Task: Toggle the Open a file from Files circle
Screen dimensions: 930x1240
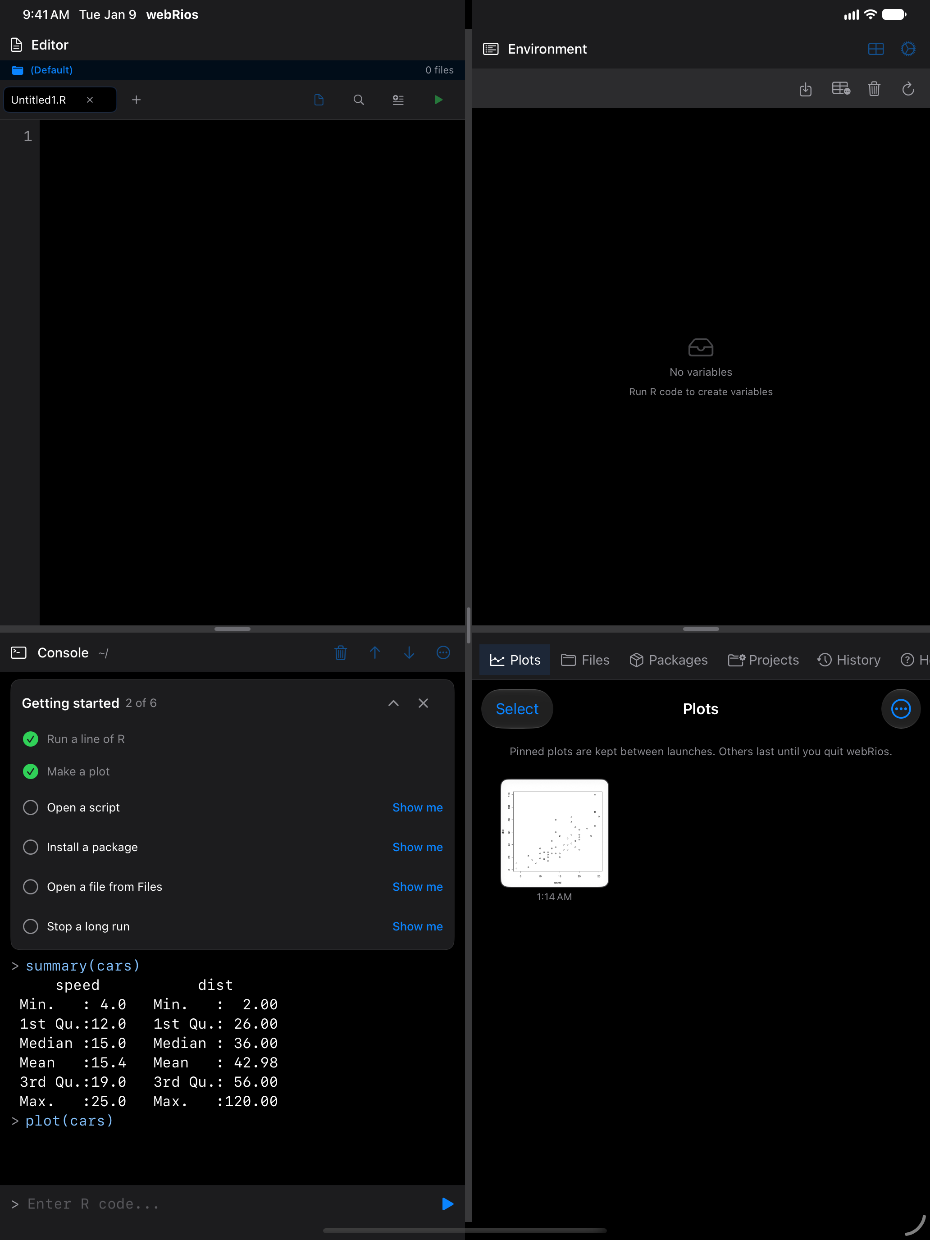Action: (x=31, y=887)
